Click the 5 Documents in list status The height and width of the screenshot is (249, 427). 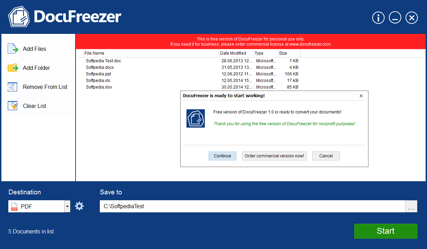pyautogui.click(x=31, y=232)
